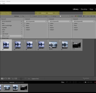Expand Place in fourth Keyword column
Image resolution: width=96 pixels, height=93 pixels.
point(73,25)
